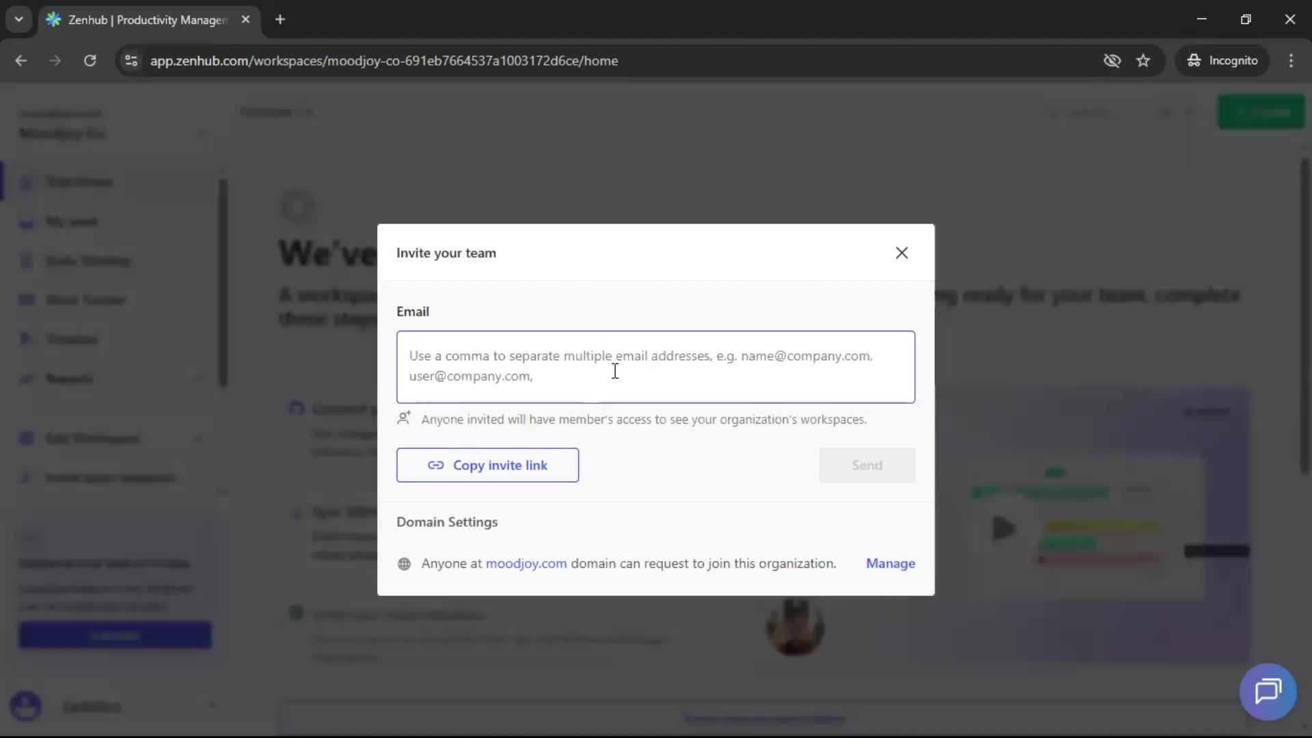The image size is (1312, 738).
Task: Click the moodjoy.com domain link
Action: [526, 563]
